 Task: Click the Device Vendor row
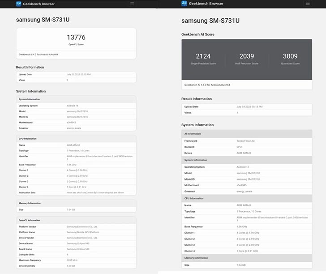(76, 238)
